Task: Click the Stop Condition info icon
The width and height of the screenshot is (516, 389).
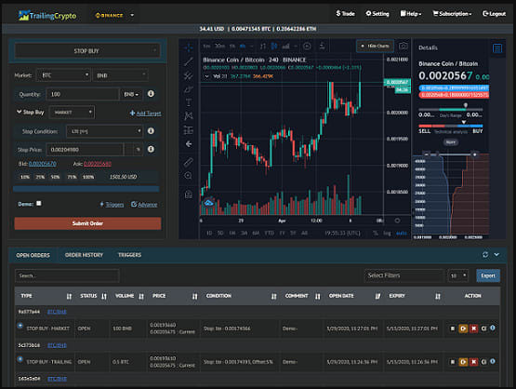Action: coord(151,131)
